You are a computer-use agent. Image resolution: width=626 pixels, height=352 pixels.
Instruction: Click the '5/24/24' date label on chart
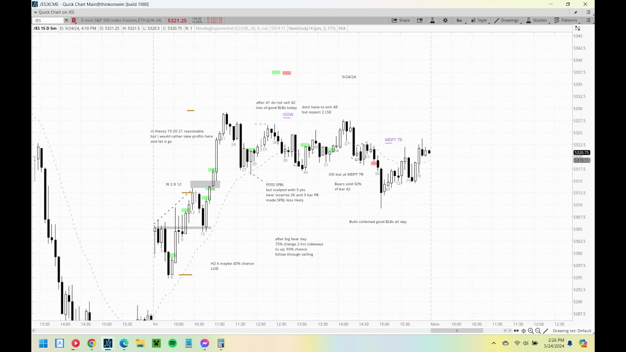click(x=349, y=77)
